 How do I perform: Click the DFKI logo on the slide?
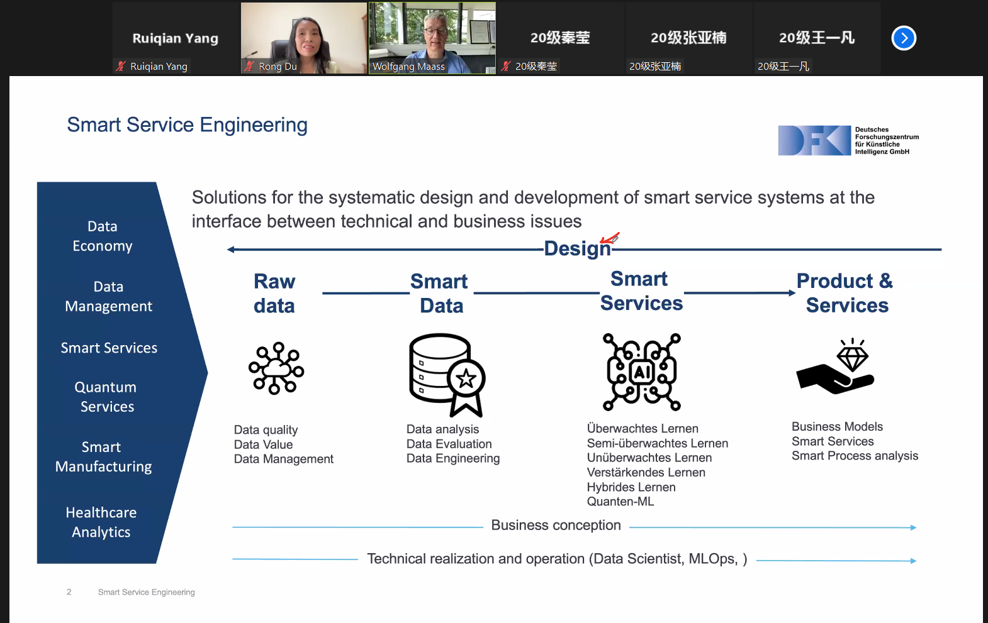(x=849, y=140)
